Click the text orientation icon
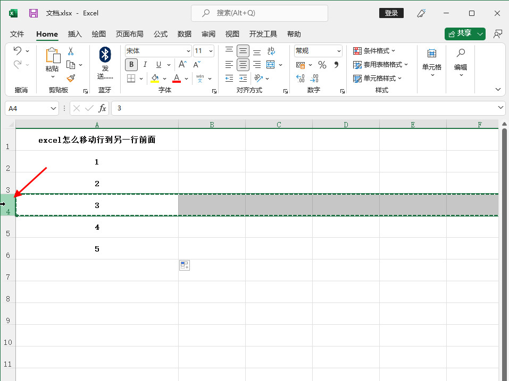 pyautogui.click(x=258, y=79)
